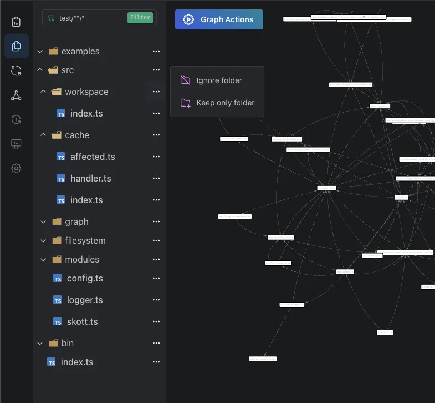
Task: Collapse the src folder chevron
Action: (x=40, y=70)
